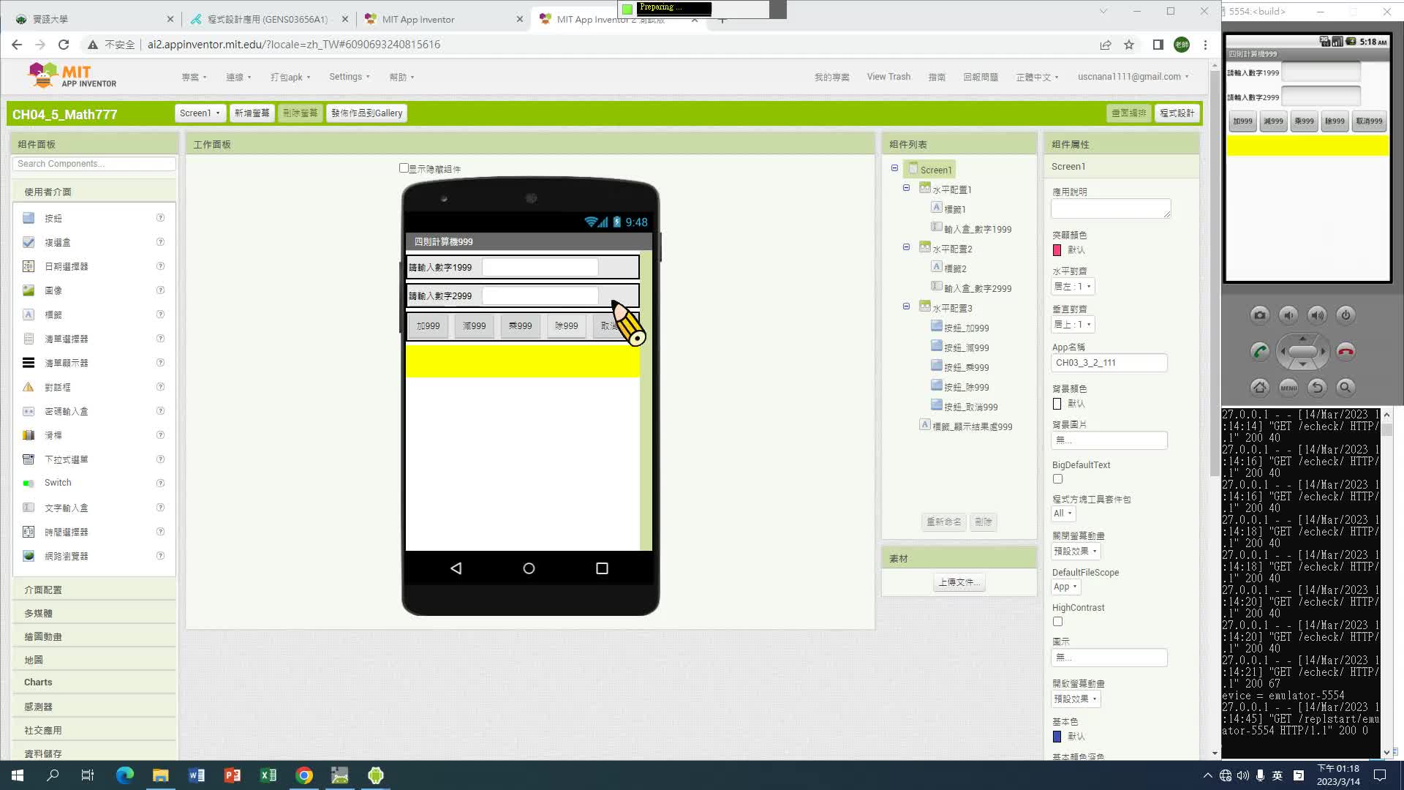The image size is (1404, 790).
Task: Open the Screen1 screen selector dropdown
Action: (200, 113)
